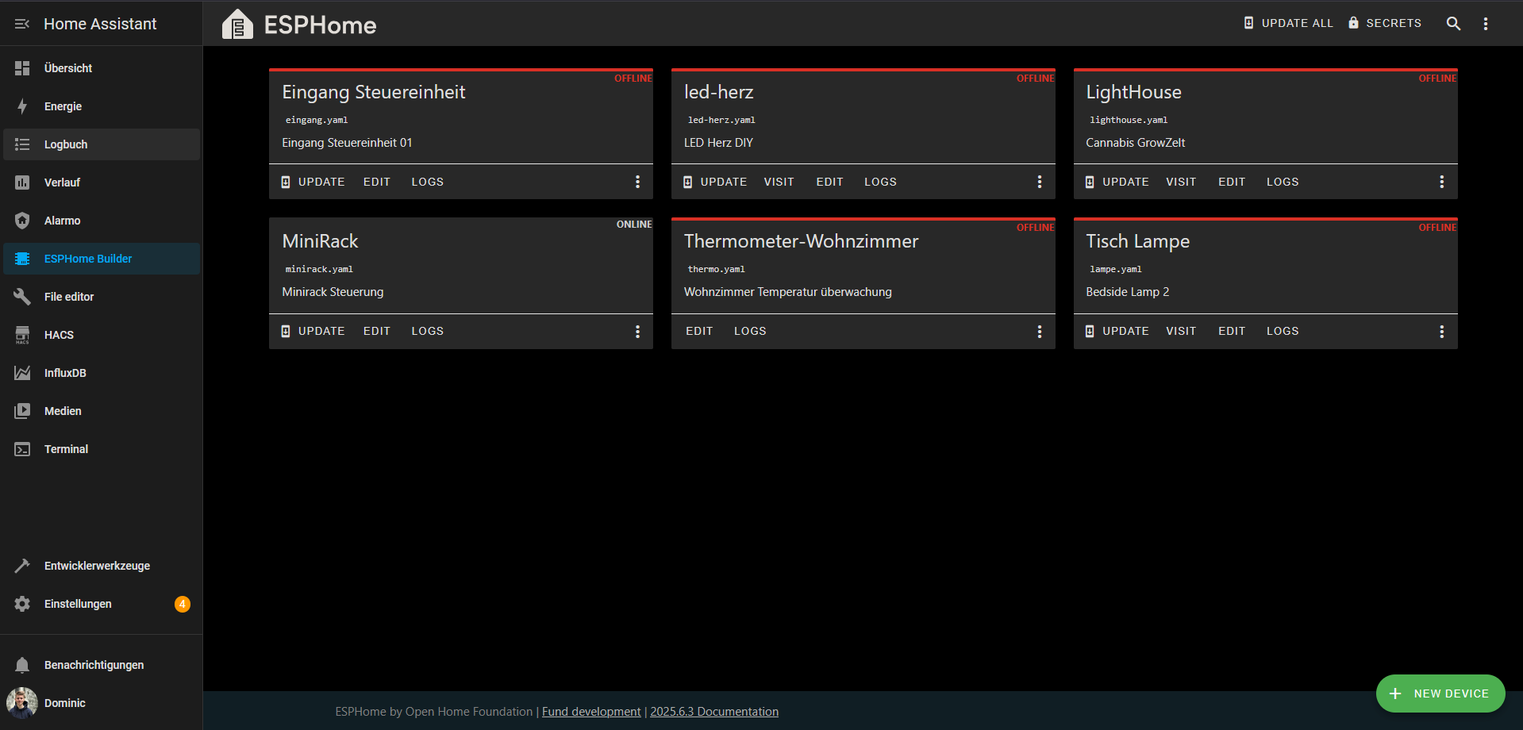Viewport: 1523px width, 730px height.
Task: Visit the Tisch Lampe web interface
Action: tap(1181, 331)
